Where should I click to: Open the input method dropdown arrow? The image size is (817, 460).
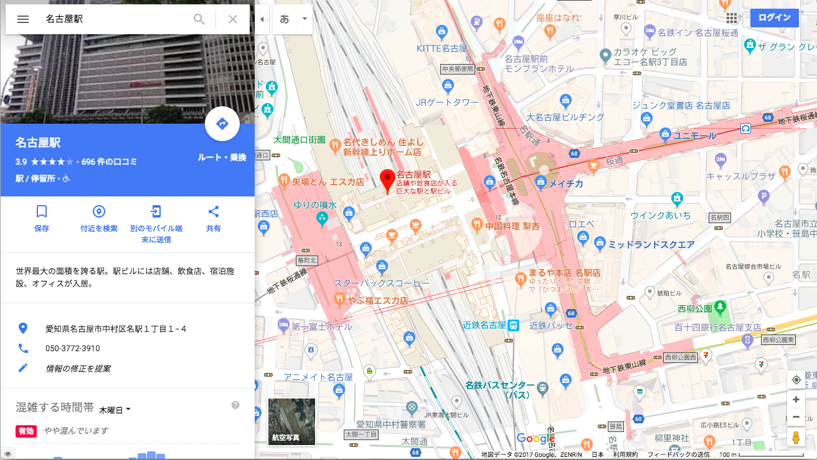click(305, 19)
